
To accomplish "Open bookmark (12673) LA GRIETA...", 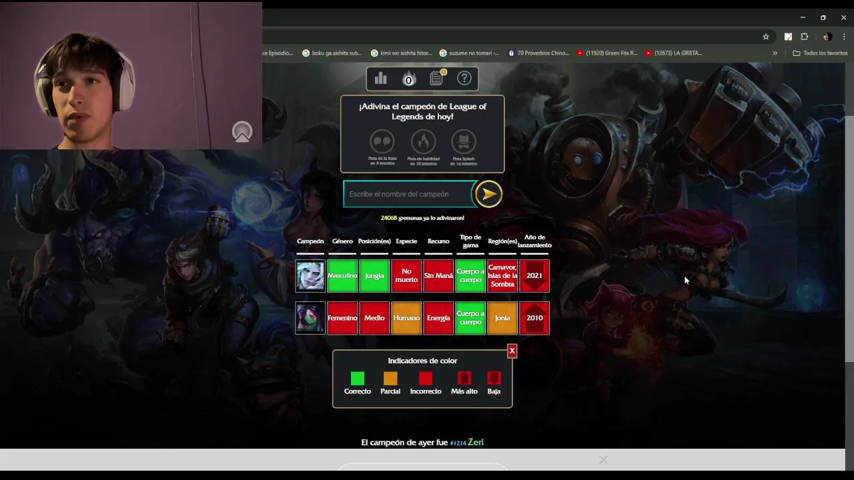I will [x=674, y=53].
